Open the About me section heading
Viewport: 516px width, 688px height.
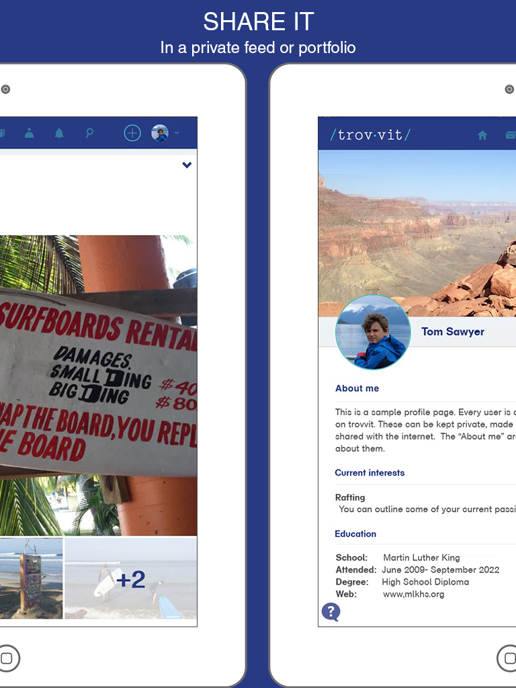[x=357, y=388]
